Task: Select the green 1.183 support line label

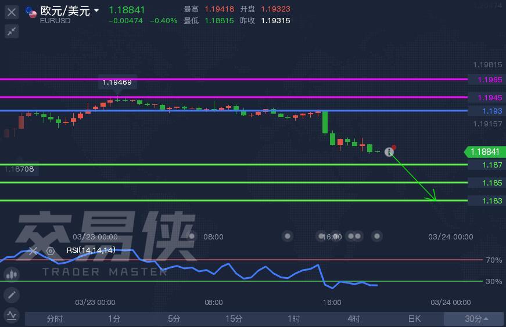Action: tap(487, 201)
